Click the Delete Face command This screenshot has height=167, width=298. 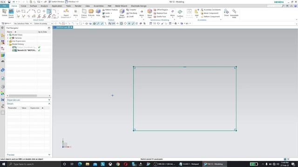point(160,17)
